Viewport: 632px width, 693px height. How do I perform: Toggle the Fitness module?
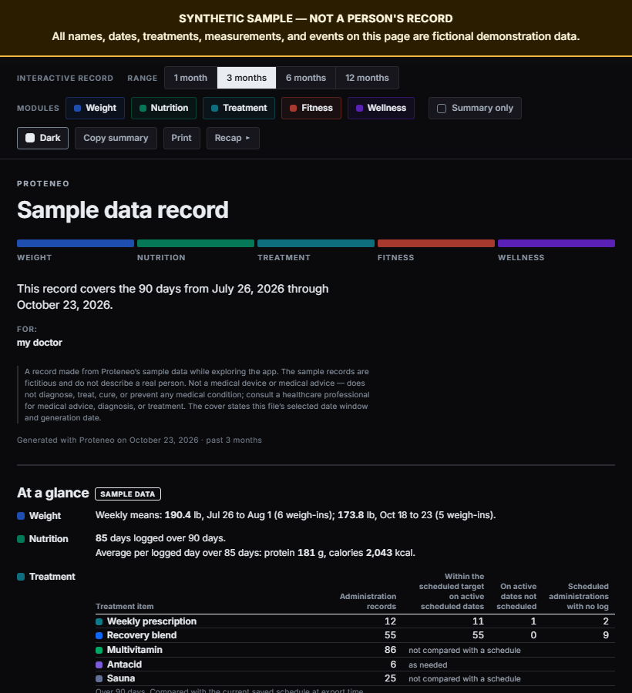coord(311,109)
